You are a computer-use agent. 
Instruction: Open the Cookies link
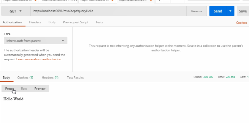tap(242, 23)
